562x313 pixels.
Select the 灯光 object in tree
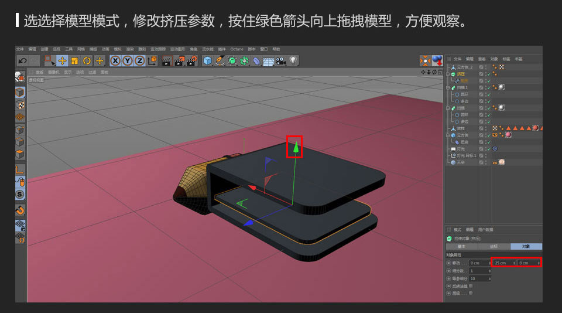461,149
